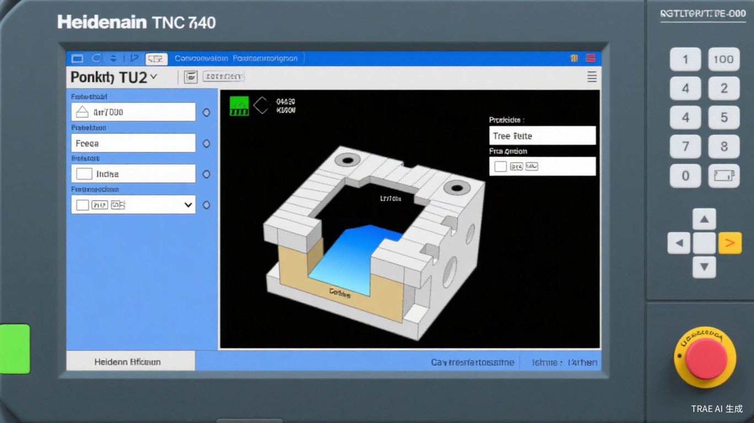Tap the 0 key on the keypad

[686, 176]
